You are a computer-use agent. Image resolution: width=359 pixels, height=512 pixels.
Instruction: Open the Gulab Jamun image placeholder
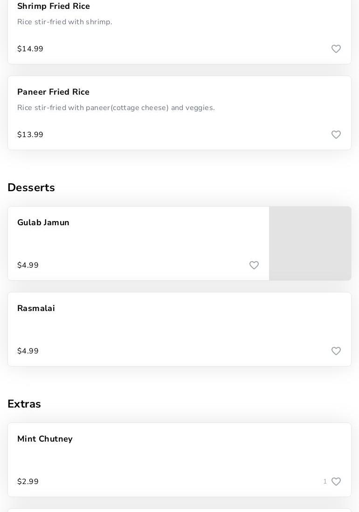[310, 243]
